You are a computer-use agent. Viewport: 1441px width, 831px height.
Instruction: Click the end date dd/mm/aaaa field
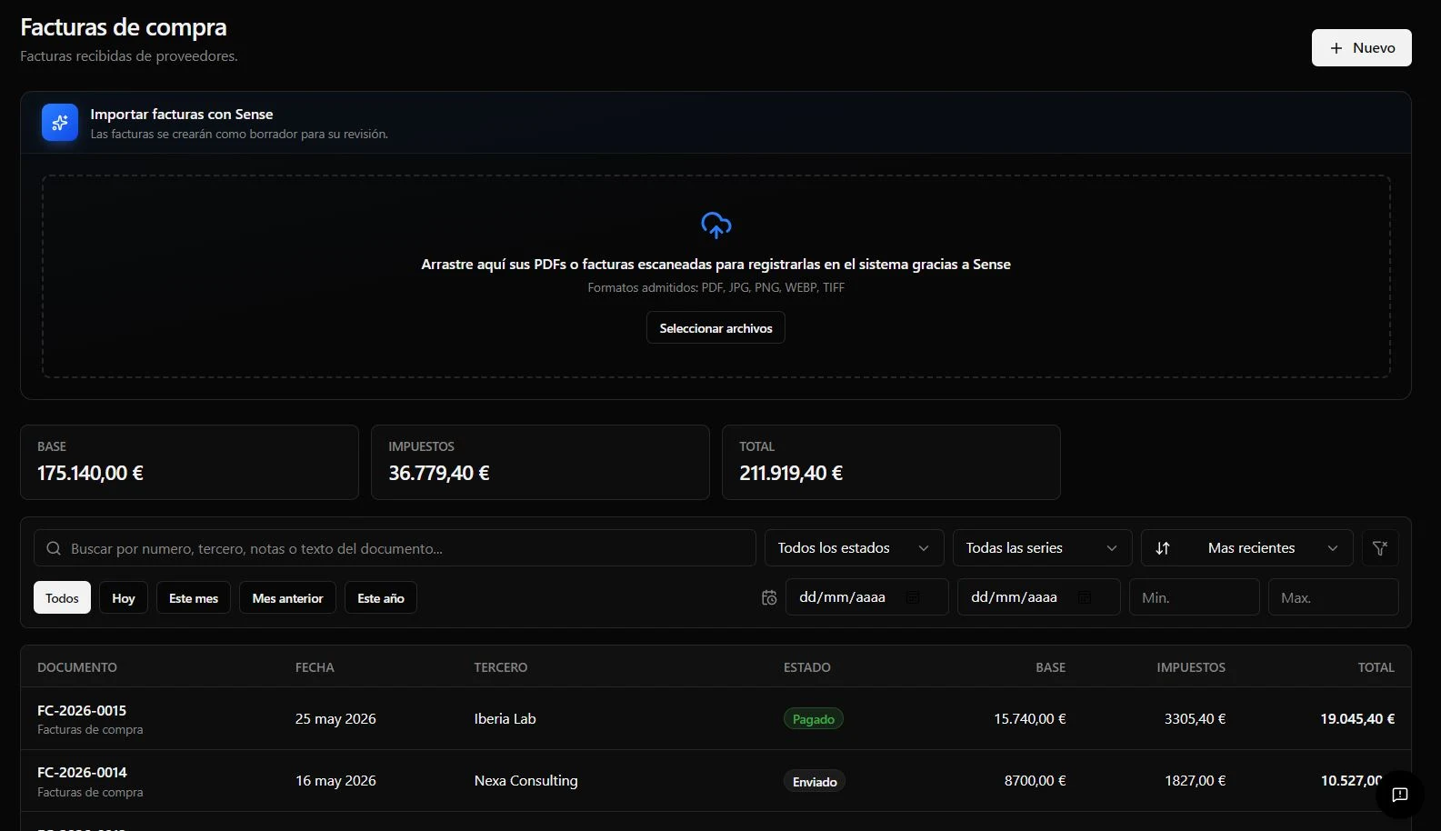tap(1039, 597)
